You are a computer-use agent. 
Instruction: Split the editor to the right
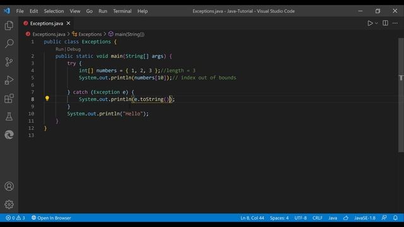pos(385,23)
